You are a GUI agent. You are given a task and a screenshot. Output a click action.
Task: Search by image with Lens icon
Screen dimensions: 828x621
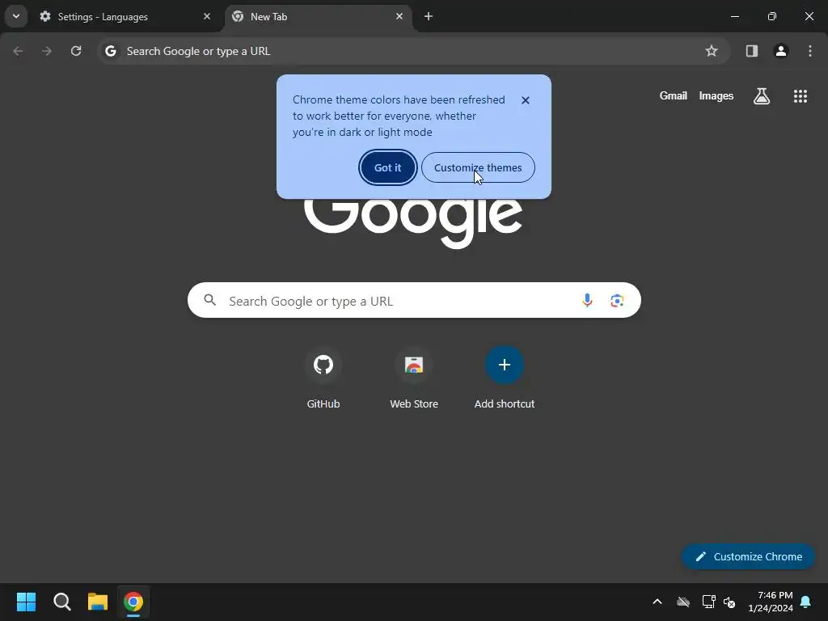click(617, 301)
